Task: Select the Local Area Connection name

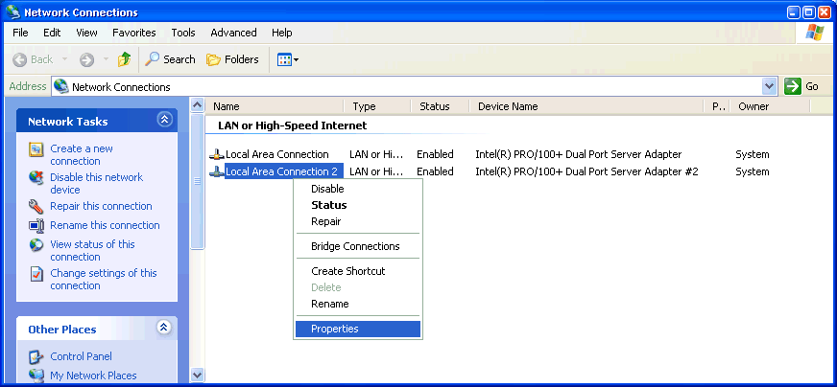Action: [277, 154]
